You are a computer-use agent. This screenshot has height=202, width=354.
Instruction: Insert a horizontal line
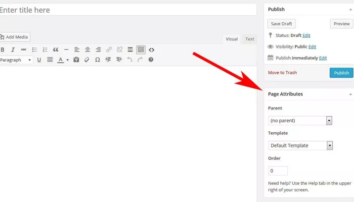66,49
